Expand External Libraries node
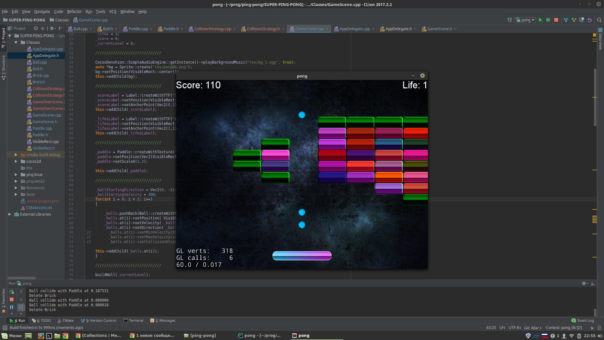Image resolution: width=604 pixels, height=340 pixels. [10, 214]
